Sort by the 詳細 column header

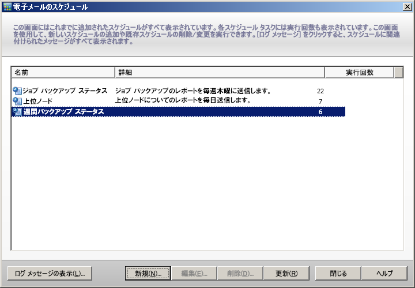[220, 73]
